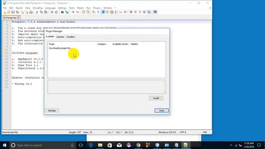The height and width of the screenshot is (149, 265).
Task: Click the Replace toolbar icon
Action: pyautogui.click(x=67, y=12)
